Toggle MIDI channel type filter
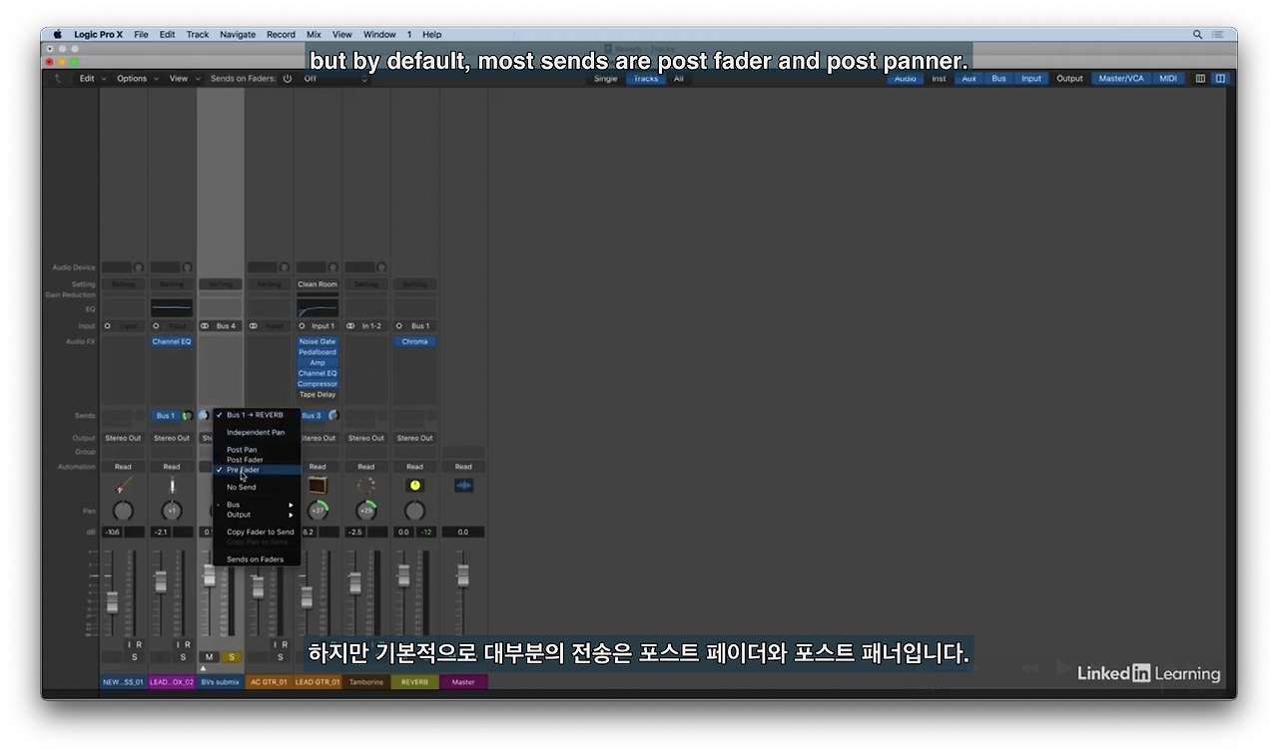This screenshot has height=754, width=1278. point(1168,79)
